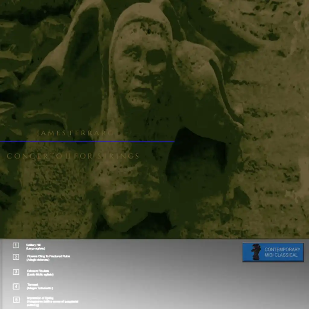Select the 'Impression of Spring' track title
The width and height of the screenshot is (309, 309).
[40, 298]
